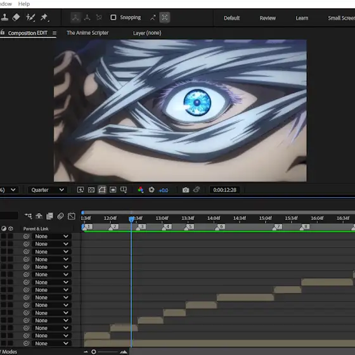This screenshot has height=355, width=355.
Task: Open the bottom layer's None parent dropdown
Action: 51,343
